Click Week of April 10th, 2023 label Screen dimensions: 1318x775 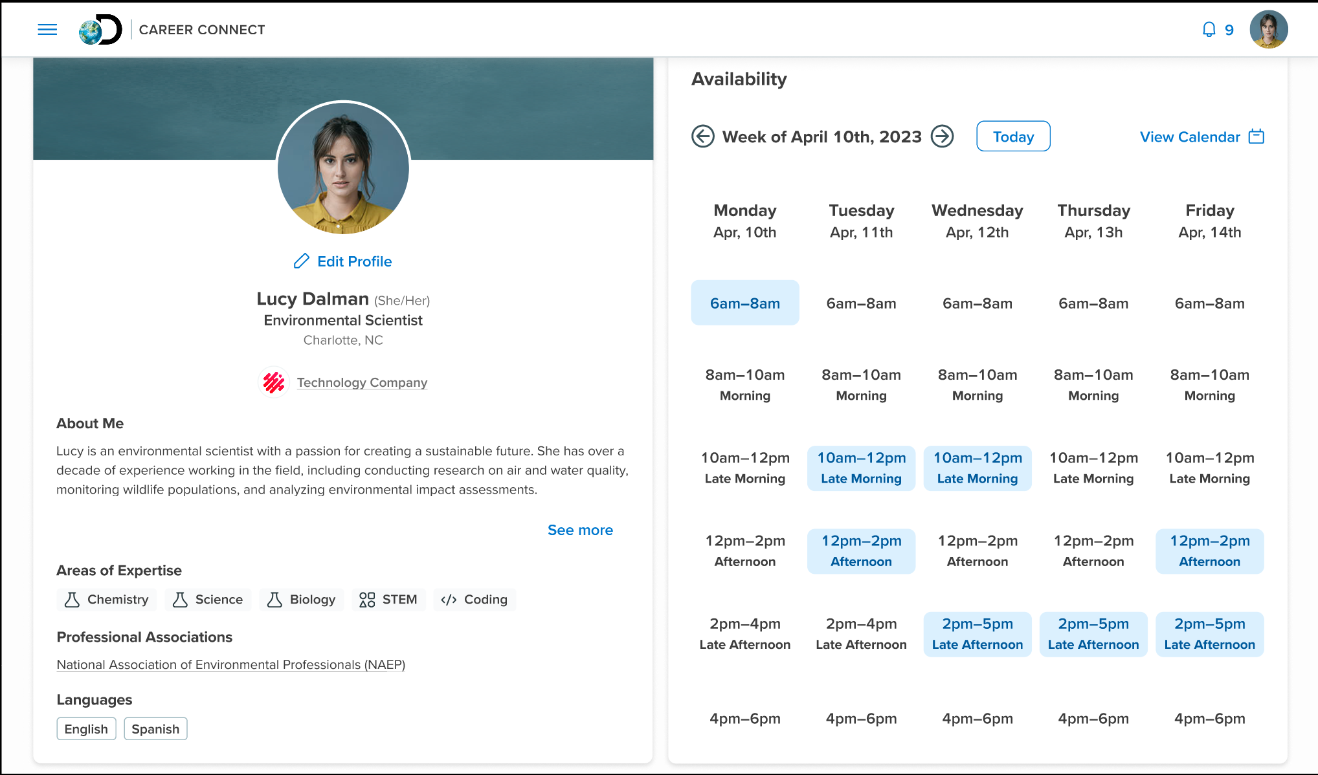822,136
